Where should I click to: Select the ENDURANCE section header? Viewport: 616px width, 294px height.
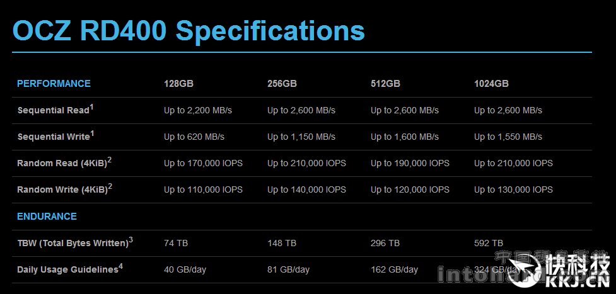point(47,217)
